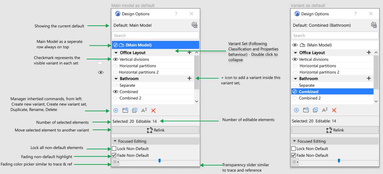383x174 pixels.
Task: Click Create new variant icon in Main Model default panel
Action: (116, 110)
